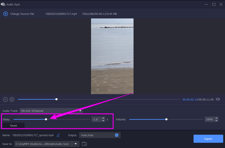Edit the output file name with the pencil icon
The height and width of the screenshot is (148, 225).
(58, 135)
